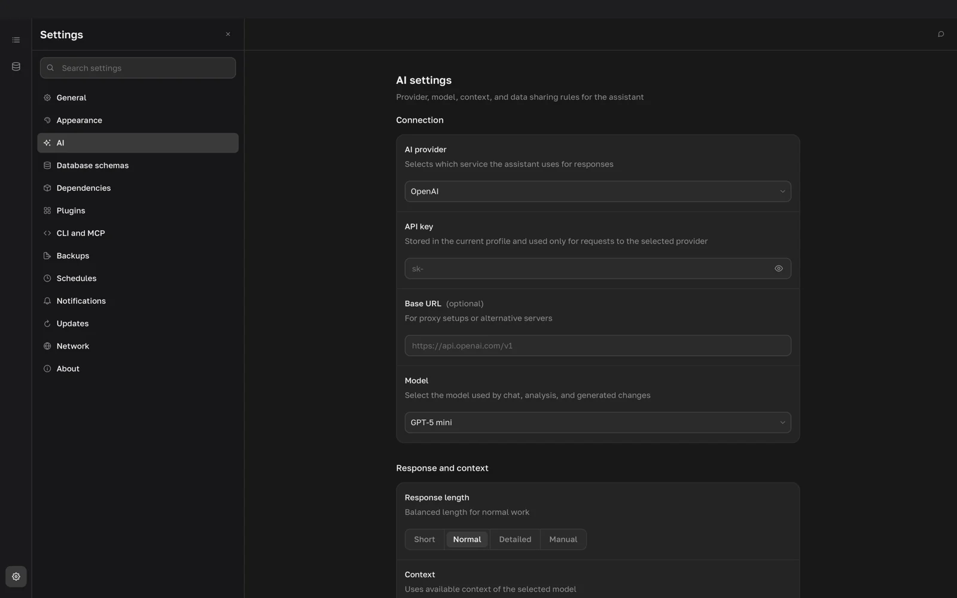Open the database icon in left rail
The image size is (957, 598).
[x=16, y=66]
